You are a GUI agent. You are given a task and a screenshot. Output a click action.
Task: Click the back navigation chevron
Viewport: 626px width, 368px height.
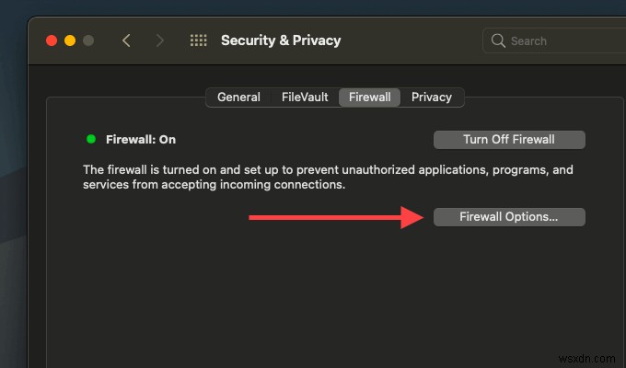coord(126,40)
